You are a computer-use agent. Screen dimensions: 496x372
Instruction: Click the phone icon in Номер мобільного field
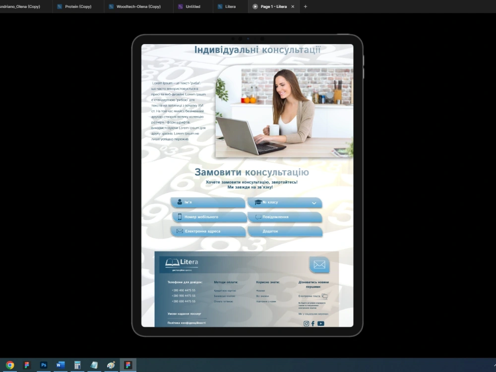(180, 217)
